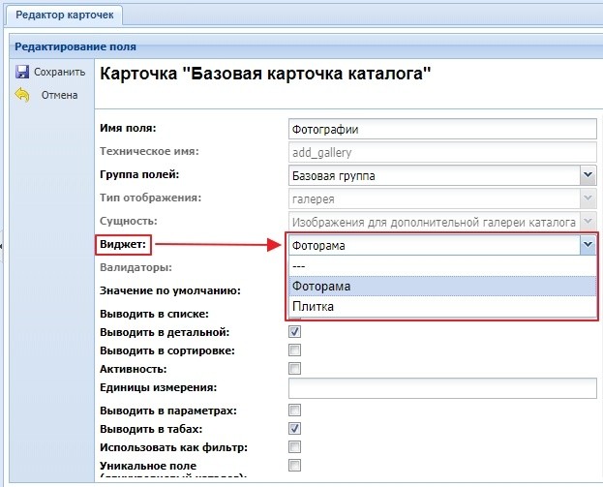
Task: Open the Группа полей dropdown
Action: point(588,175)
